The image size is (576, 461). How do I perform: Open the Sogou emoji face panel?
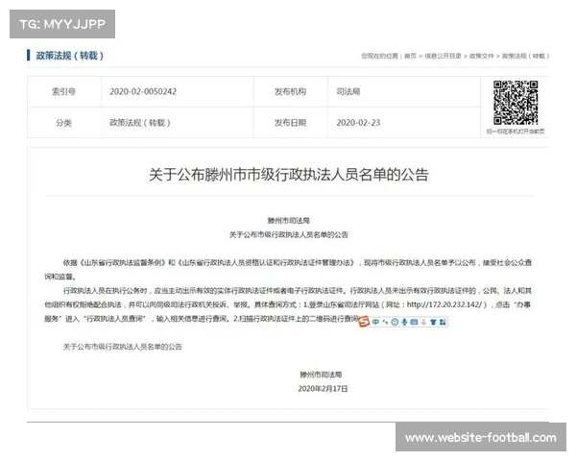coord(395,322)
